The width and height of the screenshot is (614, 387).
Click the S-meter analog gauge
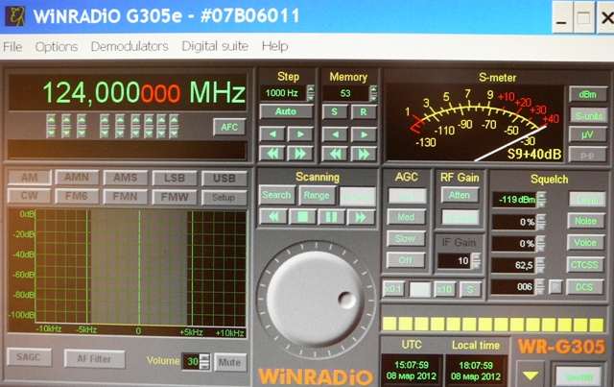click(x=475, y=123)
